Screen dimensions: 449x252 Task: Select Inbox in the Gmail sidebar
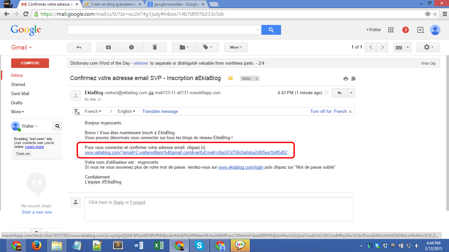(x=17, y=75)
